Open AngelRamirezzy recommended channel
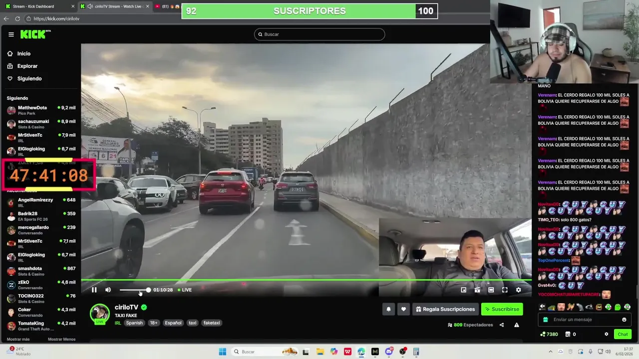Image resolution: width=639 pixels, height=359 pixels. [41, 202]
